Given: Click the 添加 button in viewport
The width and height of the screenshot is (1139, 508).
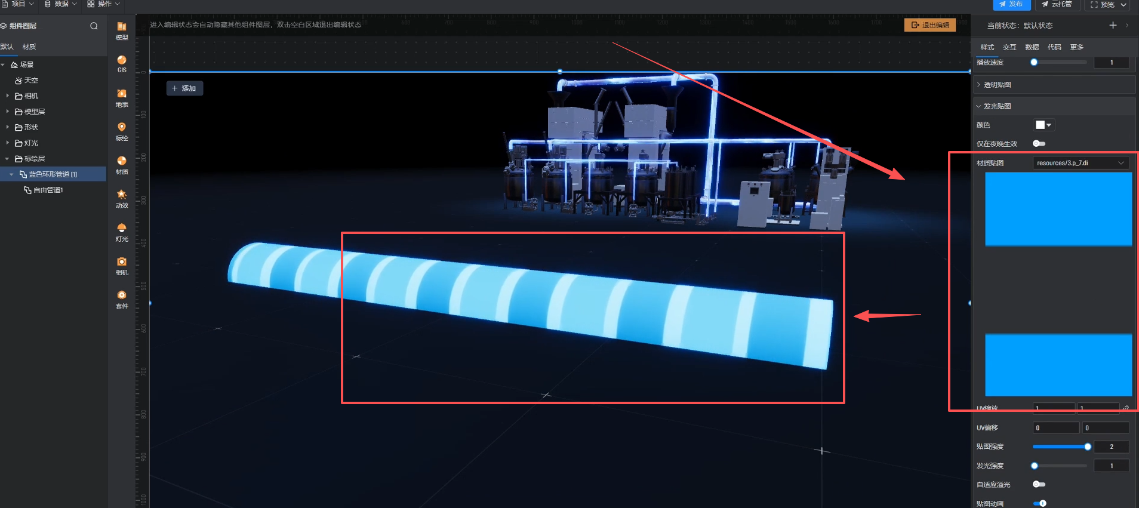Looking at the screenshot, I should 184,88.
